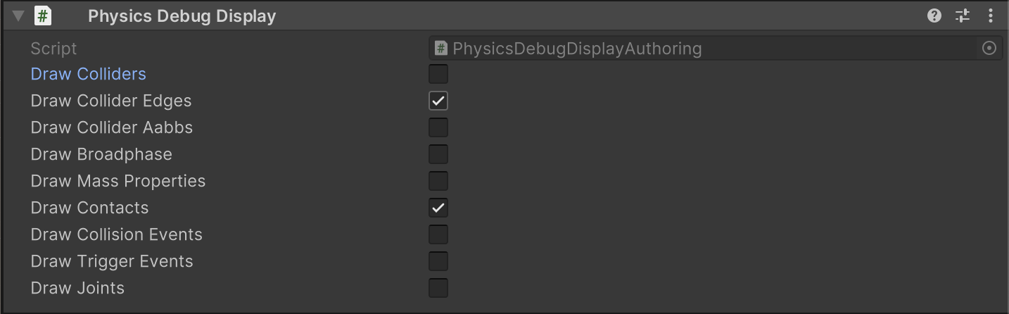The width and height of the screenshot is (1009, 314).
Task: Disable the Draw Contacts checkbox
Action: tap(438, 208)
